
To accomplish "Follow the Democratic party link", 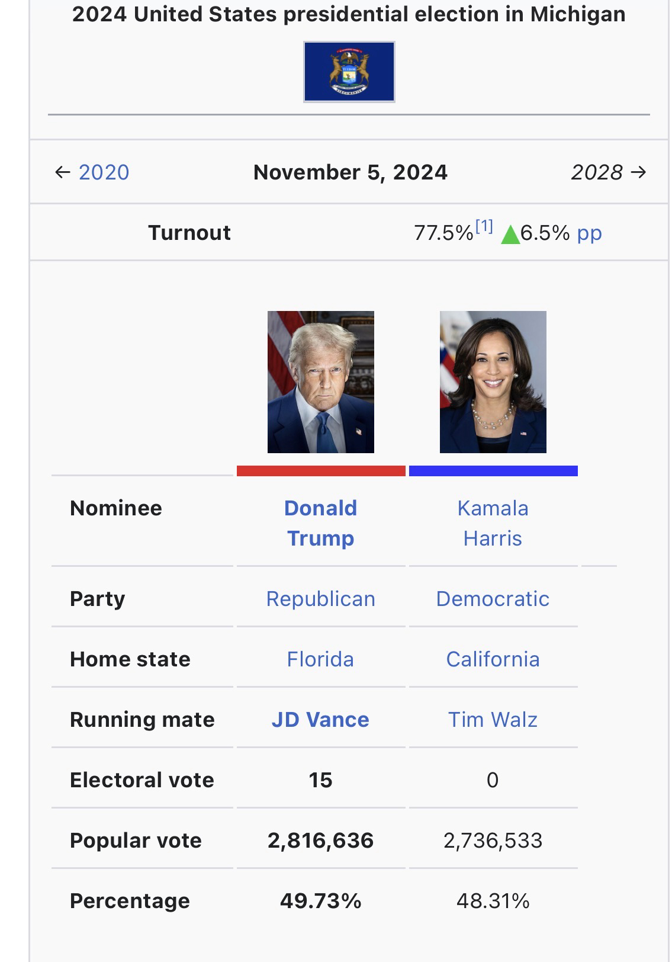I will pos(493,599).
